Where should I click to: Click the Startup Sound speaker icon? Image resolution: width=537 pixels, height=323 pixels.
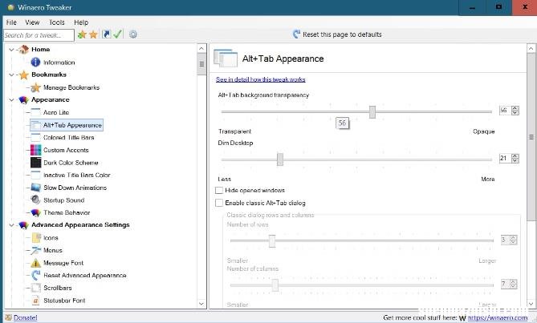(35, 200)
